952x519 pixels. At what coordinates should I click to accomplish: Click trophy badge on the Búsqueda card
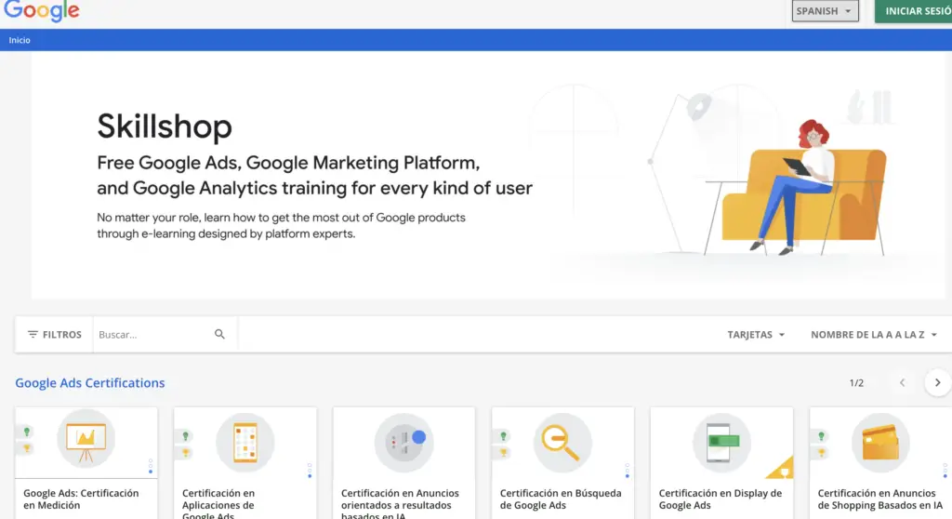pos(503,453)
